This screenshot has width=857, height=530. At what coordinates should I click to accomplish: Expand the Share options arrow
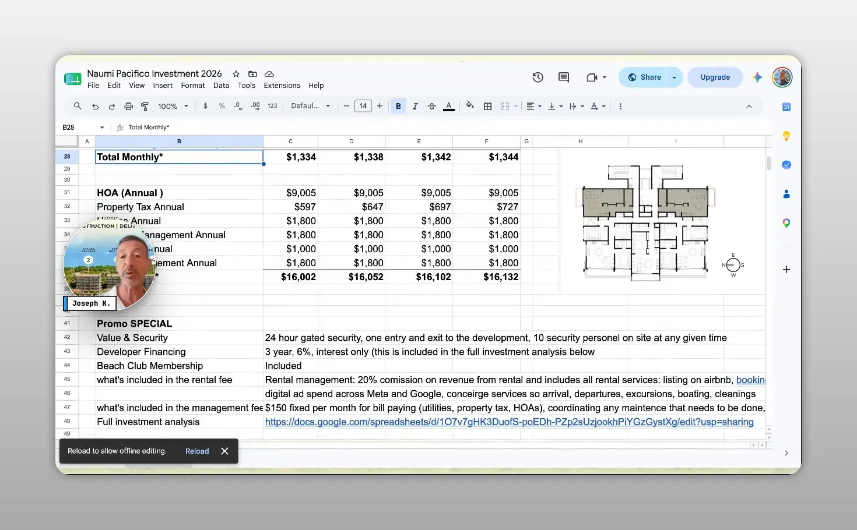click(674, 77)
